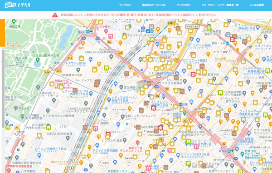272x173 pixels.
Task: Click the 有楽町 train station icon
Action: pyautogui.click(x=148, y=31)
